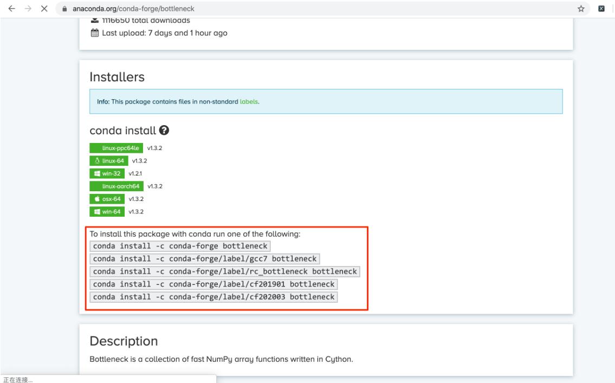Click the '正在连接...' status text at the bottom

(18, 379)
